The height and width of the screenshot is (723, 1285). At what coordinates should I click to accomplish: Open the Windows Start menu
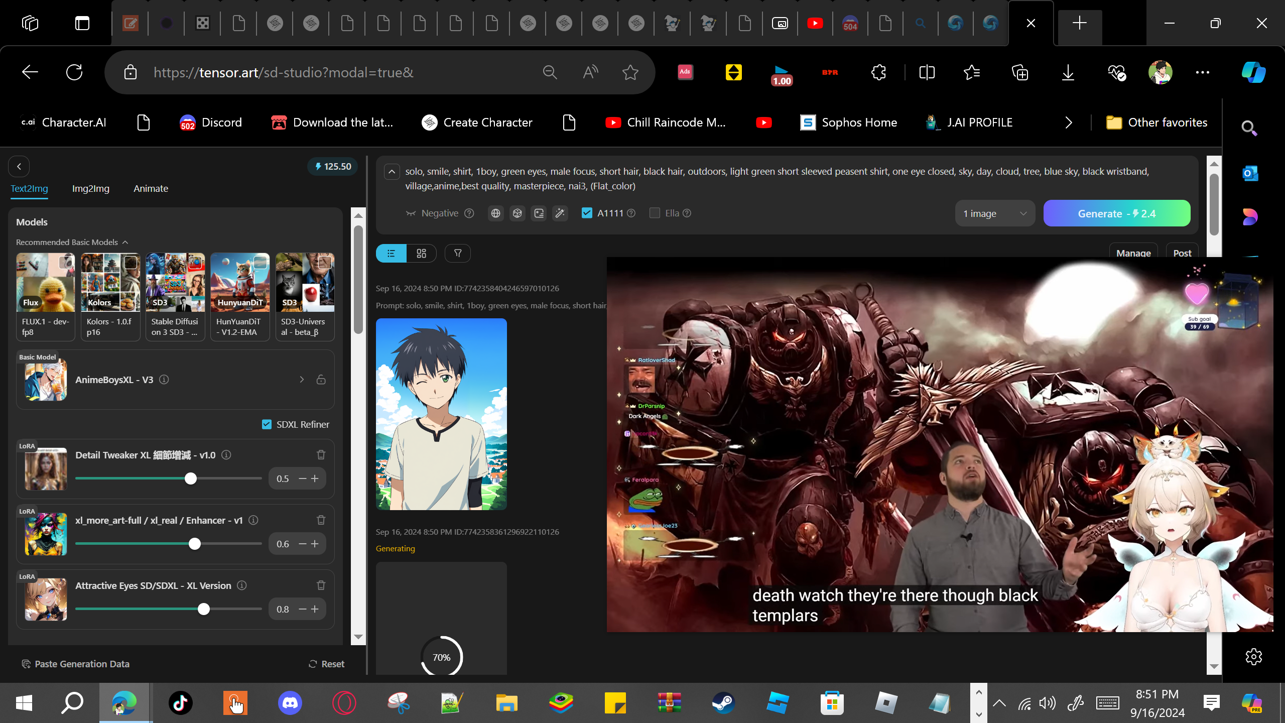[24, 703]
